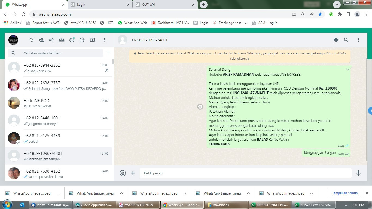Switch to the Oracle Application taskbar item
Image resolution: width=372 pixels, height=209 pixels.
(x=94, y=205)
